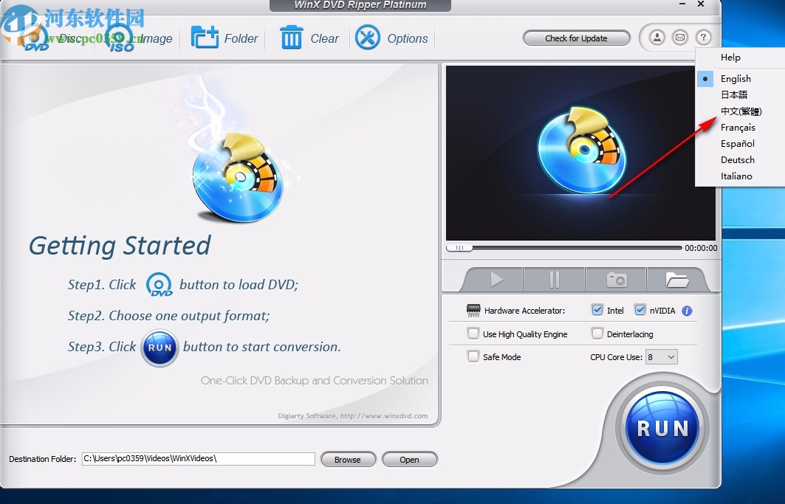Turn on Safe Mode

pyautogui.click(x=473, y=356)
